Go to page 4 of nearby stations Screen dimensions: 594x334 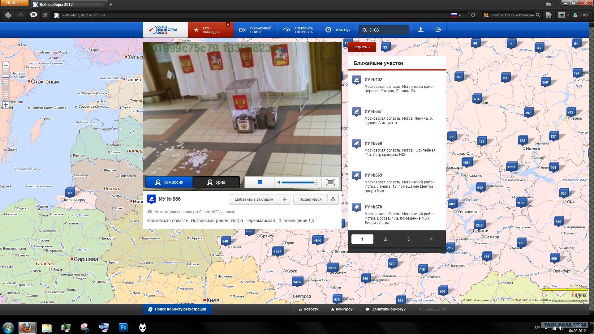(x=431, y=239)
